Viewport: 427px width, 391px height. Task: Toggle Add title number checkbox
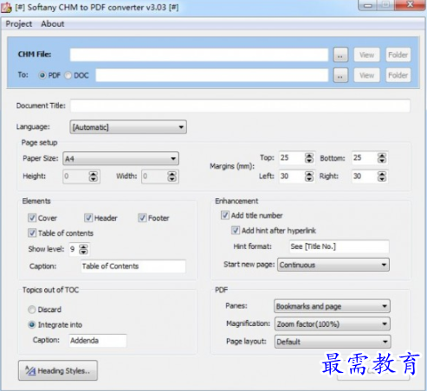coord(225,215)
